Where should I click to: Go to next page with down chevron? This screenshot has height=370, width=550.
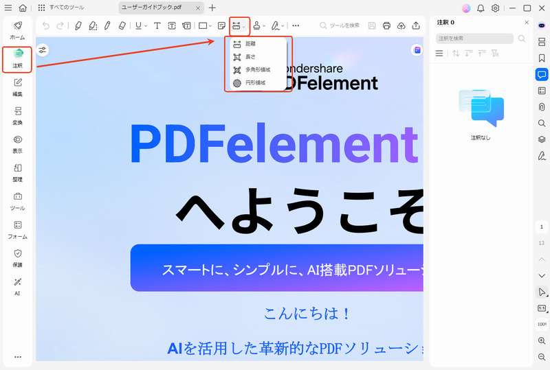pyautogui.click(x=542, y=276)
